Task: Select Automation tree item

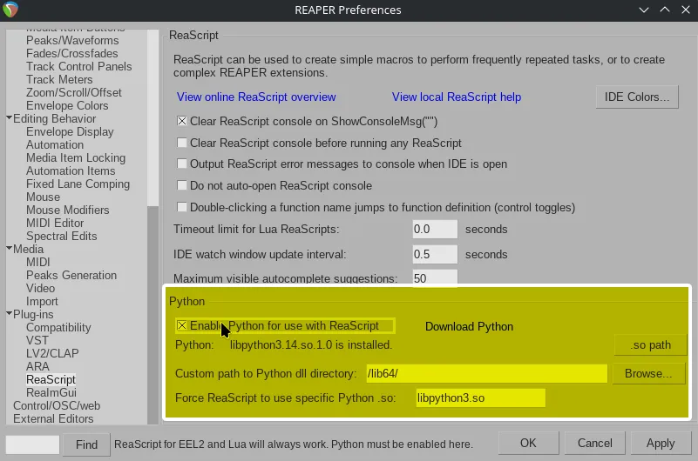Action: pos(55,144)
